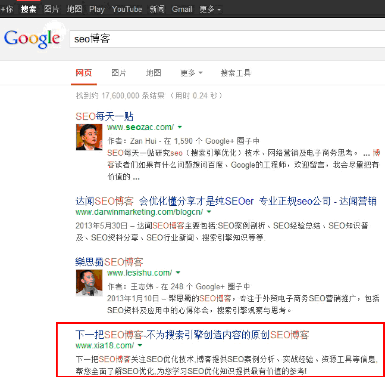Click the www.darwinmarketing.com/blogcn/ URL text
This screenshot has height=377, width=385.
click(x=139, y=212)
